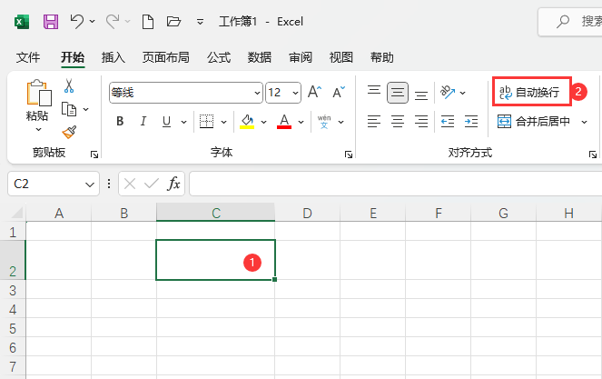This screenshot has width=602, height=379.
Task: Expand the 粘贴 options arrow
Action: [38, 130]
